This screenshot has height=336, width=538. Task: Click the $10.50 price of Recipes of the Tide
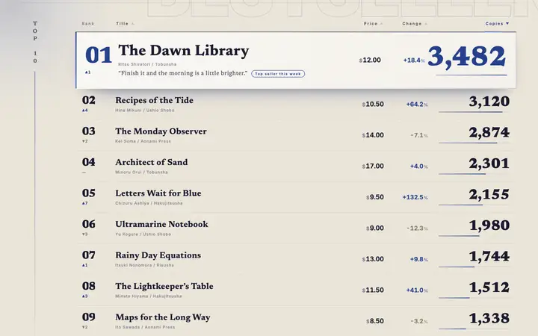click(373, 105)
